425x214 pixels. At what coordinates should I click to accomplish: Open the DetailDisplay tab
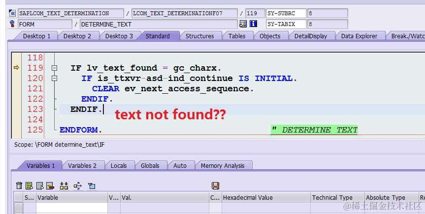coord(311,36)
